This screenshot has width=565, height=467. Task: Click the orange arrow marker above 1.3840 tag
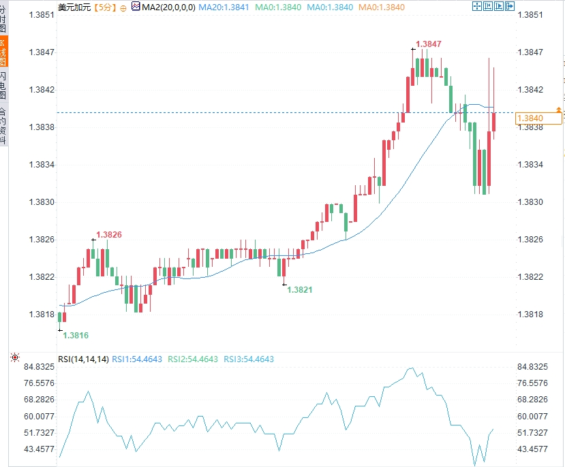[x=559, y=110]
